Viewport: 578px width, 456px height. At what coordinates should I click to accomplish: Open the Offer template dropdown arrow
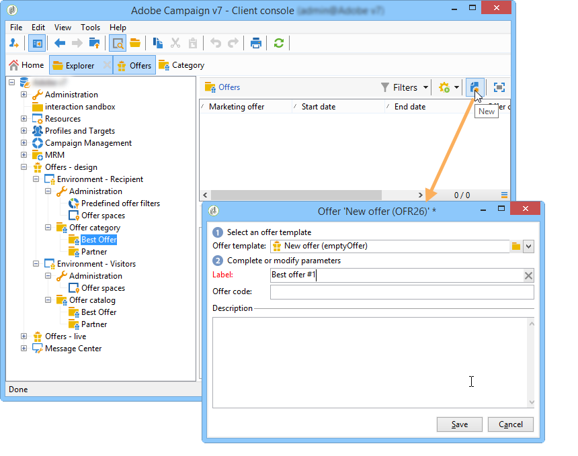pyautogui.click(x=529, y=246)
